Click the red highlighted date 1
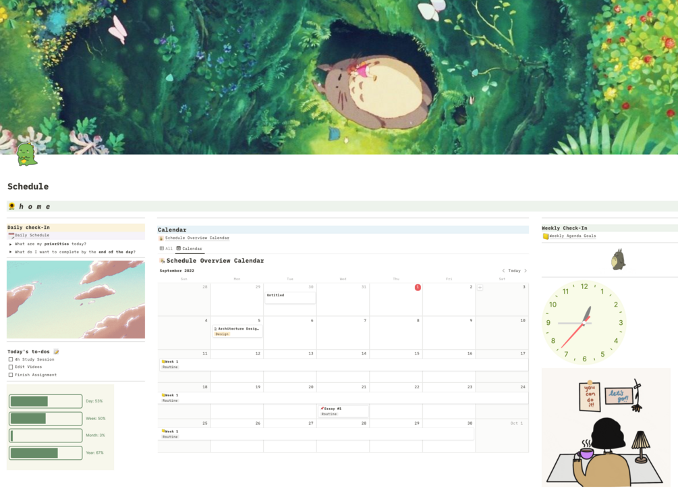 click(x=418, y=288)
